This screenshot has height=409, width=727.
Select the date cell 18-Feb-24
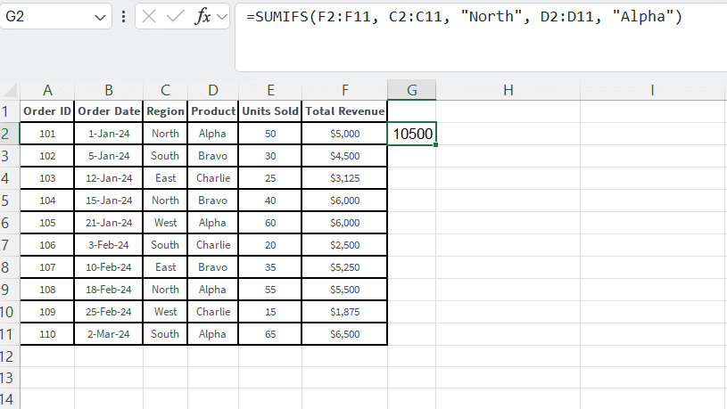click(109, 290)
